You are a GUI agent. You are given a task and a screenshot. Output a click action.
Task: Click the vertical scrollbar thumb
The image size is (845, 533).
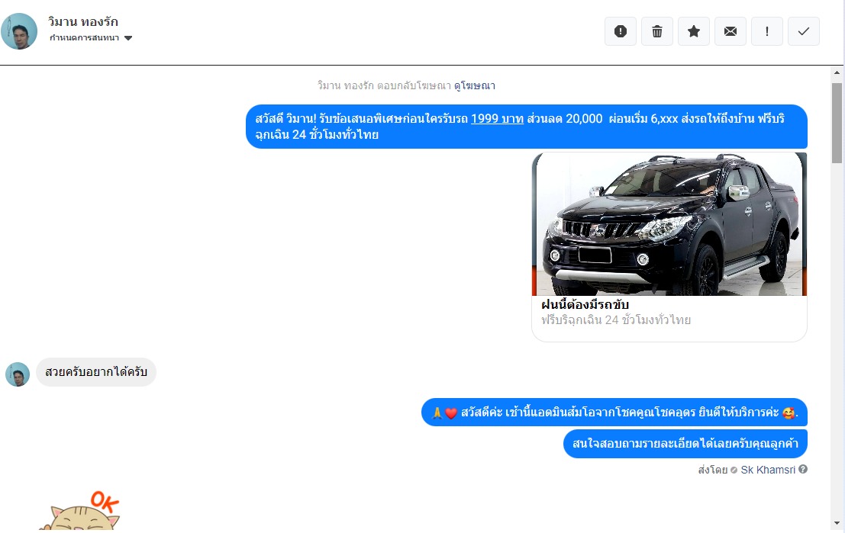pyautogui.click(x=837, y=123)
